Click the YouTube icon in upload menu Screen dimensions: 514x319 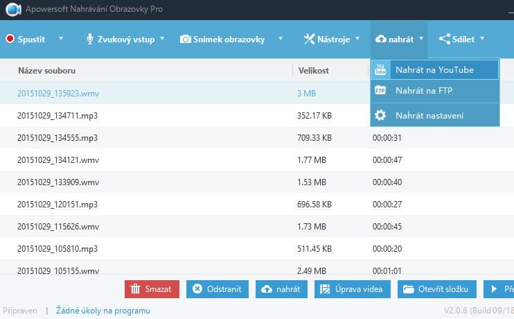380,69
